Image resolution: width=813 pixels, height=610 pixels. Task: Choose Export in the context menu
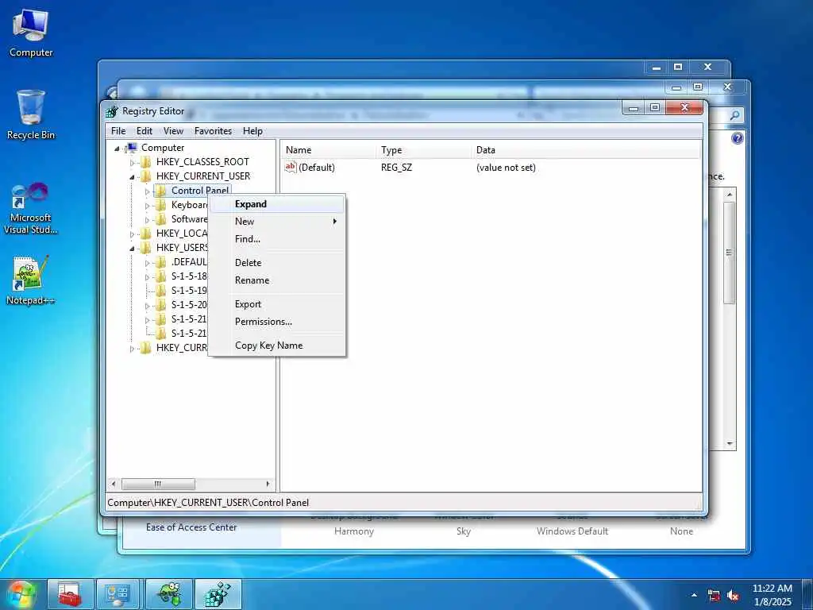(x=277, y=304)
